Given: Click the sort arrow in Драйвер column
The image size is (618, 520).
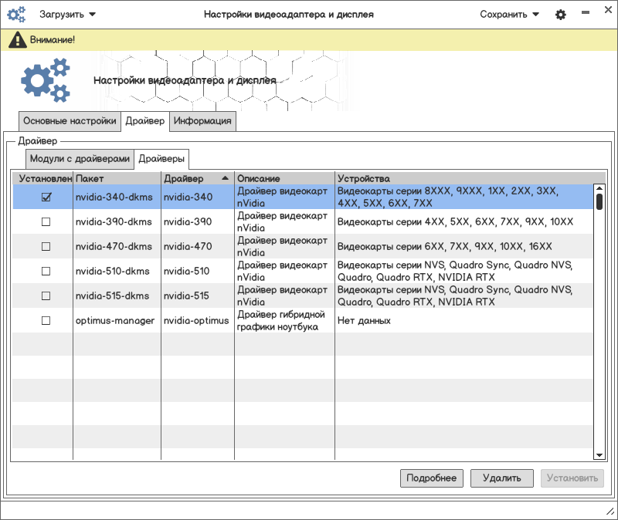Looking at the screenshot, I should pyautogui.click(x=225, y=178).
